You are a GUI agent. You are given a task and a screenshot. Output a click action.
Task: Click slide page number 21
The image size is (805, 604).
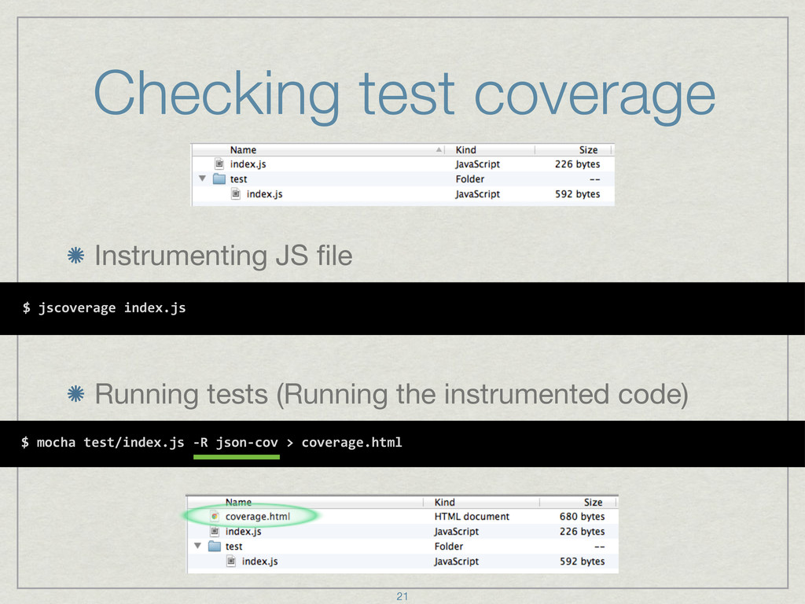tap(402, 596)
